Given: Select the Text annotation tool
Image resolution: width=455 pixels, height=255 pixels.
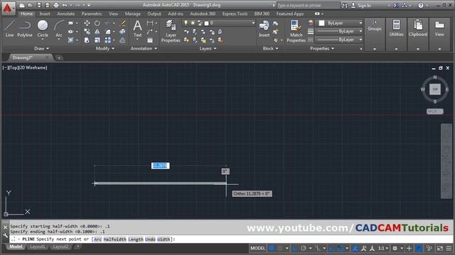Looking at the screenshot, I should pos(137,28).
